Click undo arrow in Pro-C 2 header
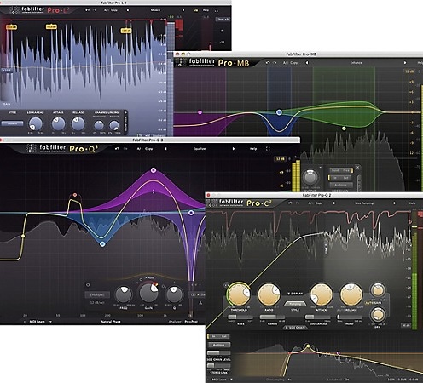Image resolution: width=423 pixels, height=383 pixels. (x=290, y=203)
